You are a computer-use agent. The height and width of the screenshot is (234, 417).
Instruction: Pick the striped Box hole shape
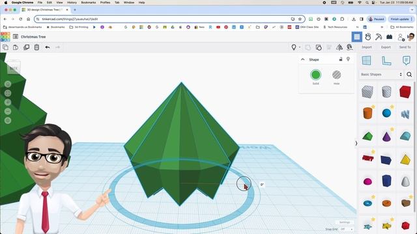(367, 92)
